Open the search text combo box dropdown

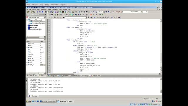(86, 18)
